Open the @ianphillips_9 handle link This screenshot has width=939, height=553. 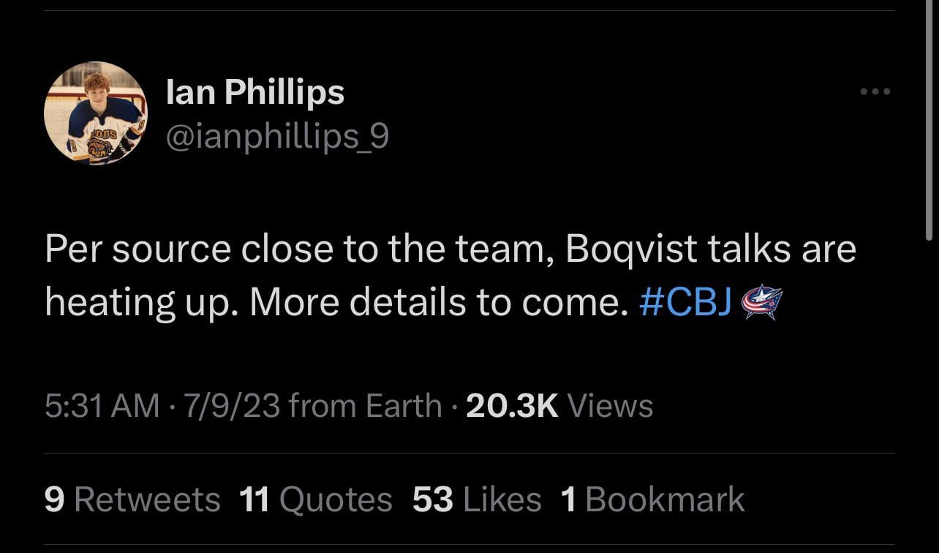click(x=278, y=135)
